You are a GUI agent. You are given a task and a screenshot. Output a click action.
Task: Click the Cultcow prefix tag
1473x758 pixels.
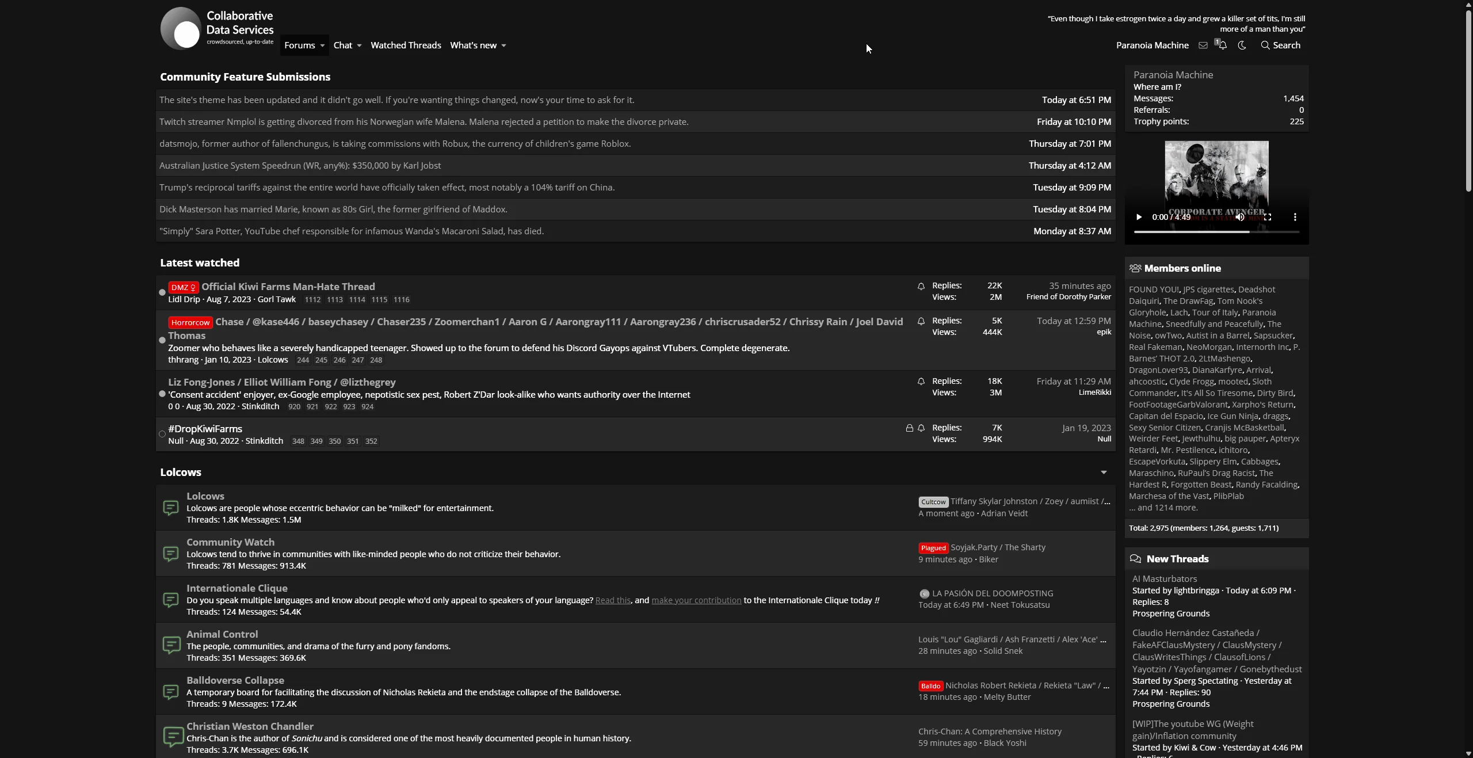[933, 502]
